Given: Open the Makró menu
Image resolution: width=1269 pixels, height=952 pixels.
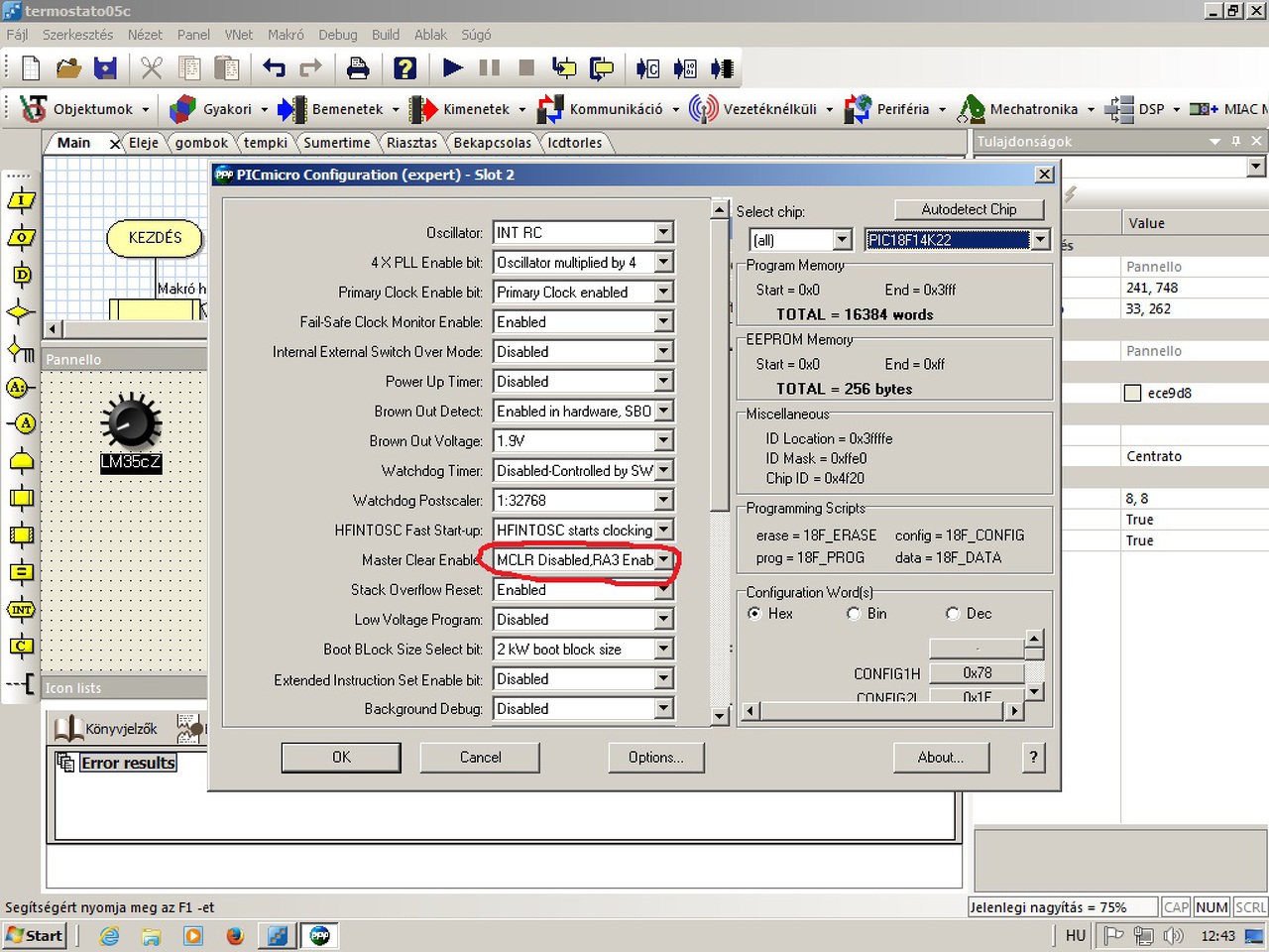Looking at the screenshot, I should coord(286,35).
